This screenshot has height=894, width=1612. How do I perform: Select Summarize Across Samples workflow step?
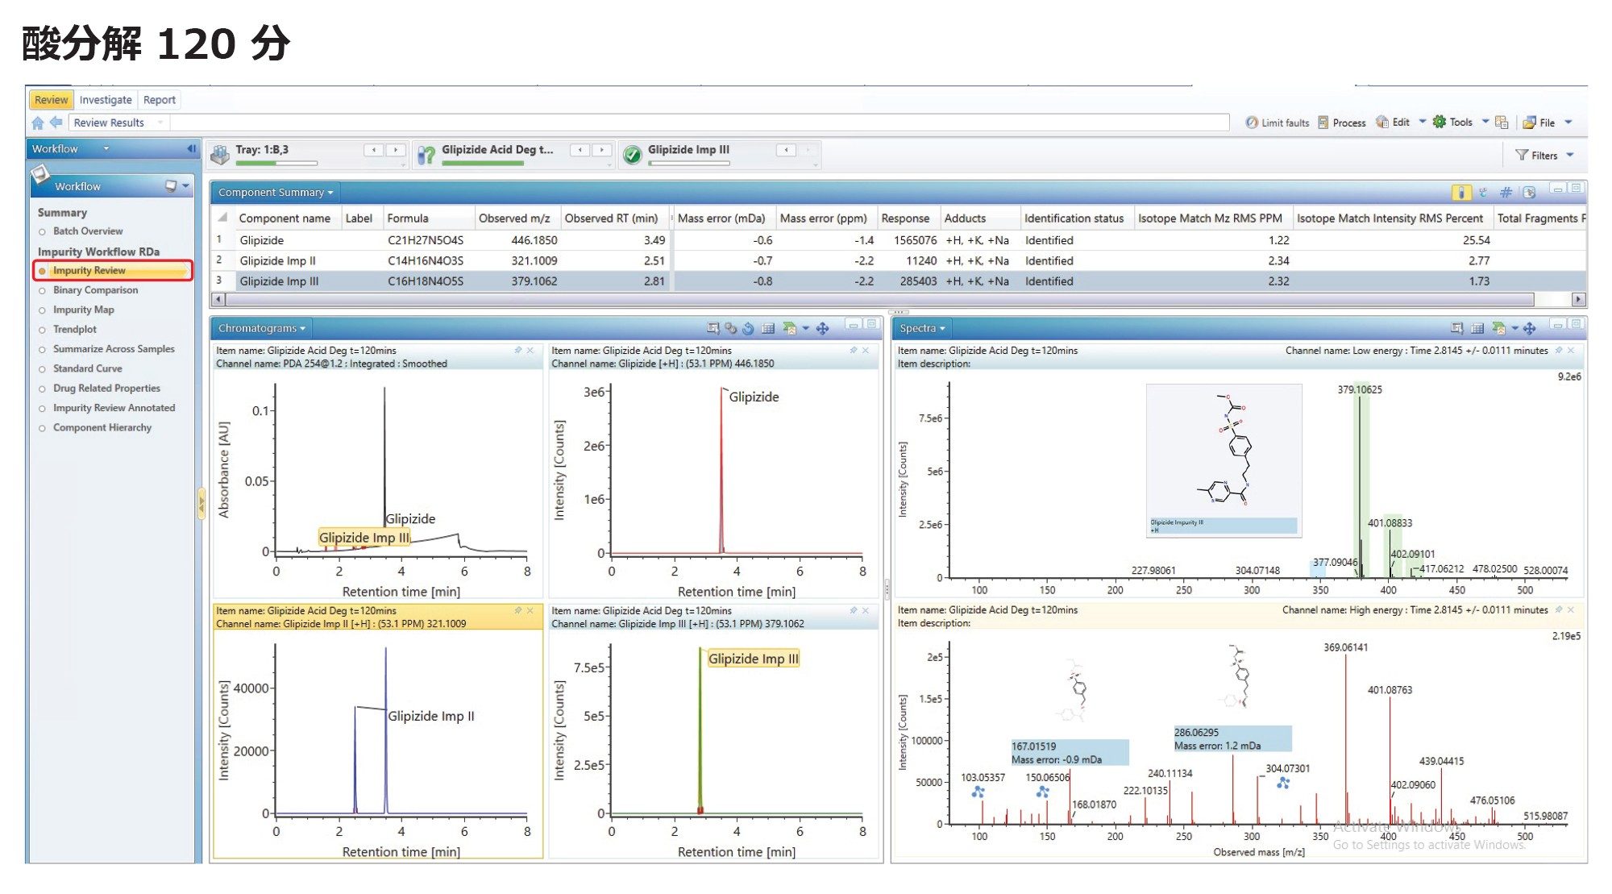(114, 349)
